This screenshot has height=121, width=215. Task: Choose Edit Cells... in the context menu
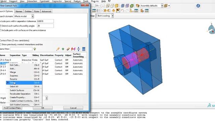click(x=24, y=65)
